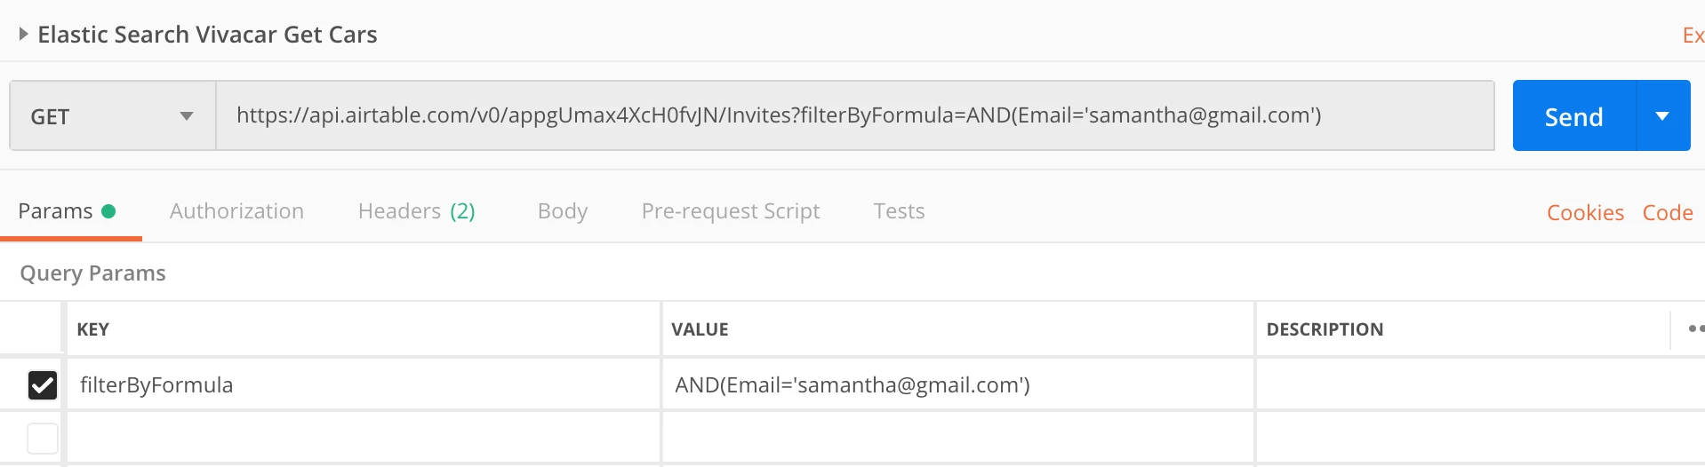Click the request URL field
1705x467 pixels.
pyautogui.click(x=854, y=116)
